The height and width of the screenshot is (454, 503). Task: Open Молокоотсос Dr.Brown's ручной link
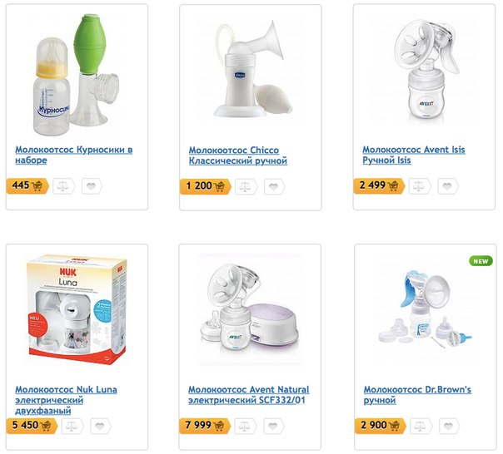pyautogui.click(x=417, y=395)
